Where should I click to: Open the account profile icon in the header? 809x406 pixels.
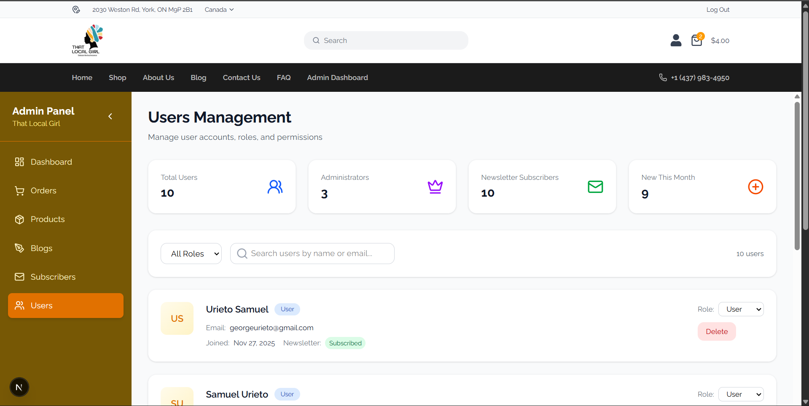(675, 40)
